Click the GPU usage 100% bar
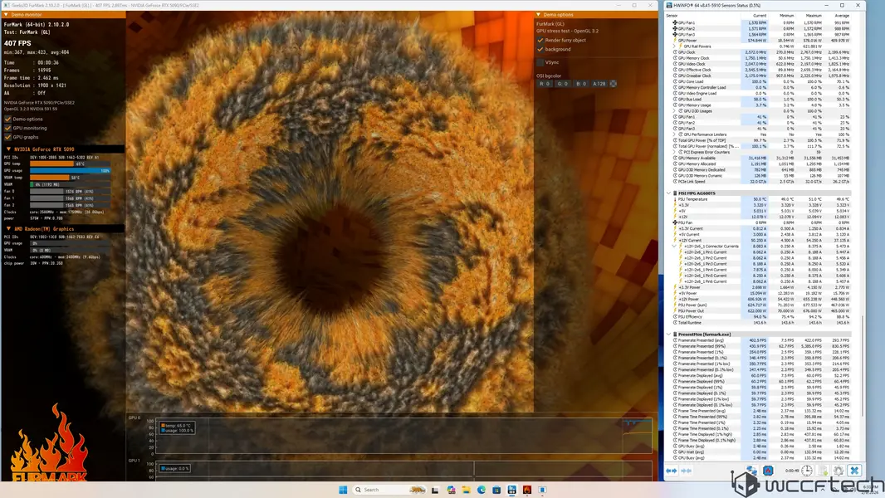 (70, 170)
